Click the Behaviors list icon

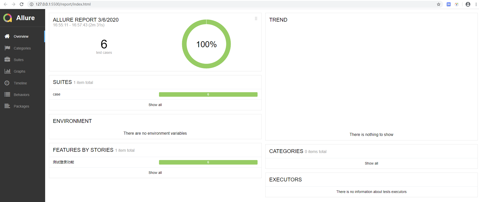click(x=7, y=94)
